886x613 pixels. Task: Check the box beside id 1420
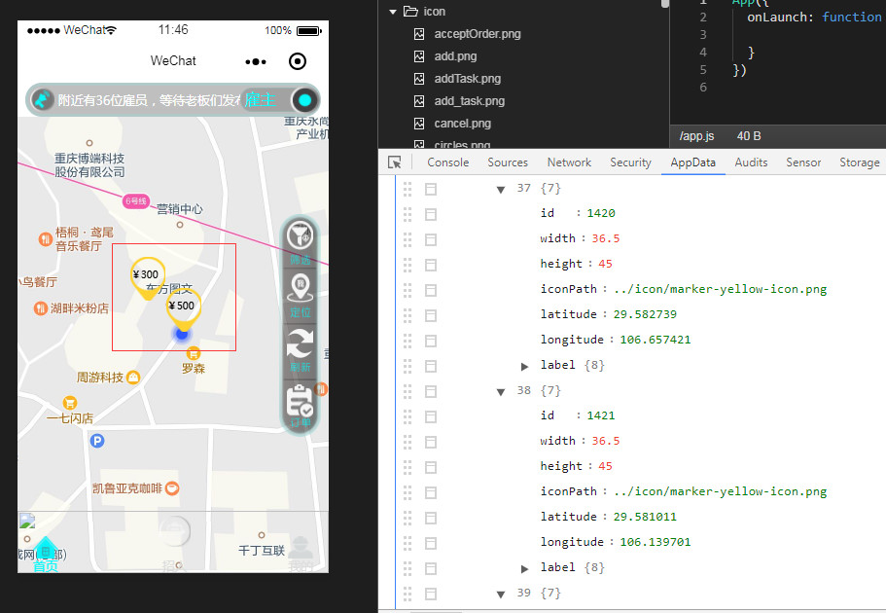(431, 214)
